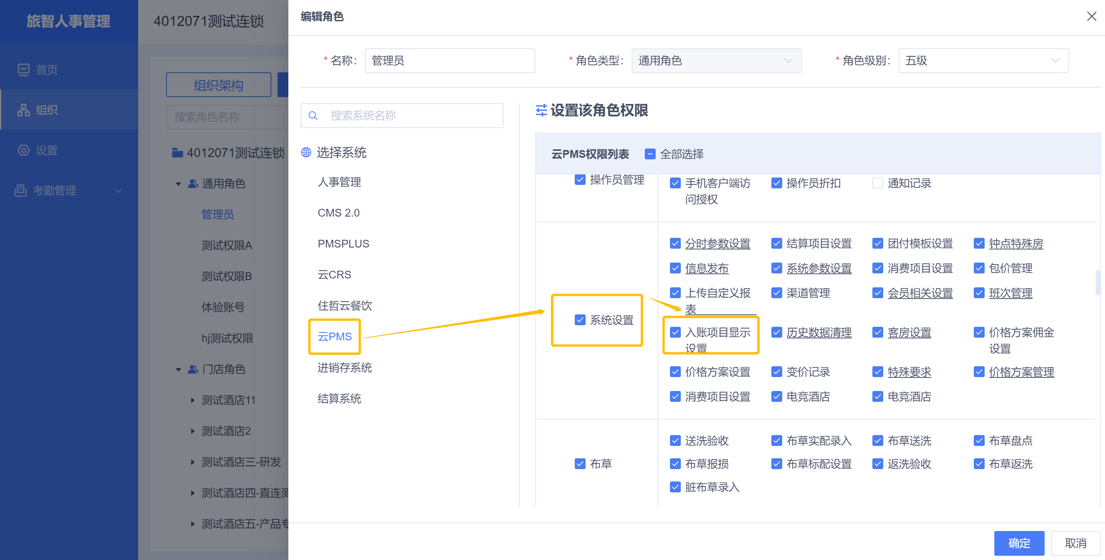Click the 确定 confirm button
Screen dimensions: 1105x560
1019,543
